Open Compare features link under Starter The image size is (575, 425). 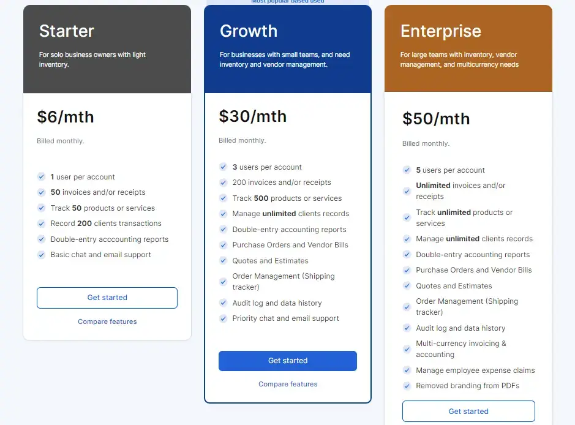(107, 322)
